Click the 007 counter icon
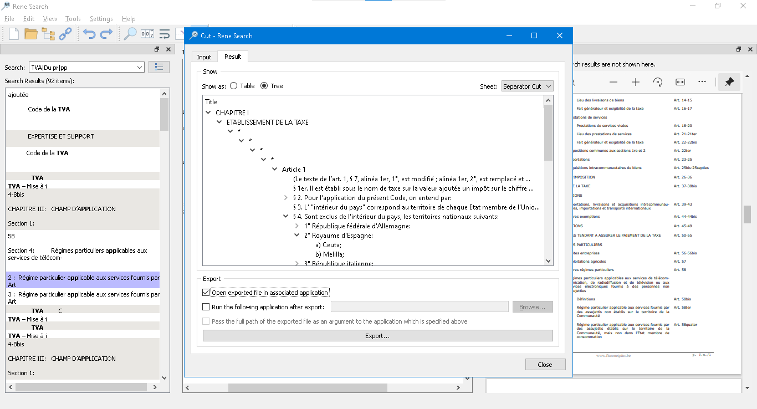Viewport: 757px width, 409px height. [147, 34]
